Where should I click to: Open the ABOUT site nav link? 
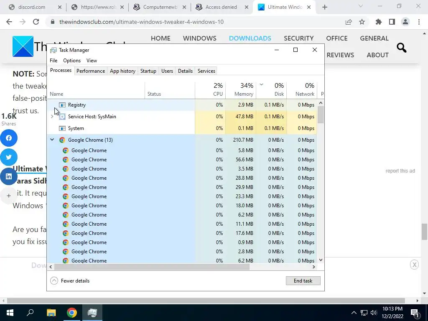[377, 55]
